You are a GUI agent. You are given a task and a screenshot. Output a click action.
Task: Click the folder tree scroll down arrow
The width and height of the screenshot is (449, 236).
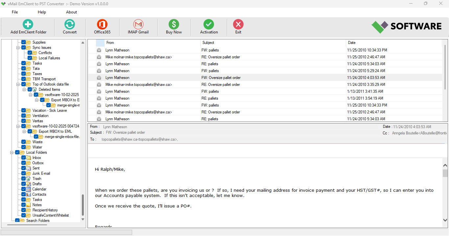(83, 219)
